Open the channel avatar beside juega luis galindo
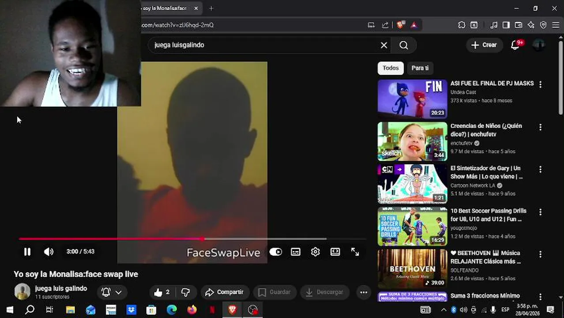This screenshot has height=318, width=564. click(x=22, y=292)
